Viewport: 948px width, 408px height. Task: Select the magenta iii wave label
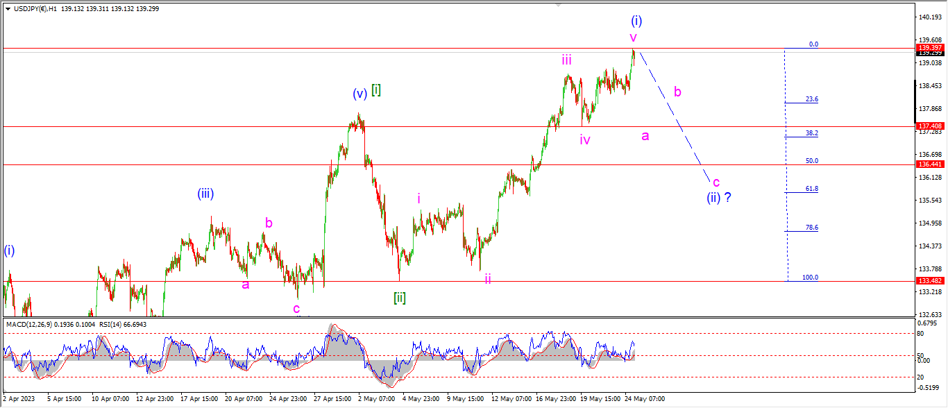click(567, 60)
